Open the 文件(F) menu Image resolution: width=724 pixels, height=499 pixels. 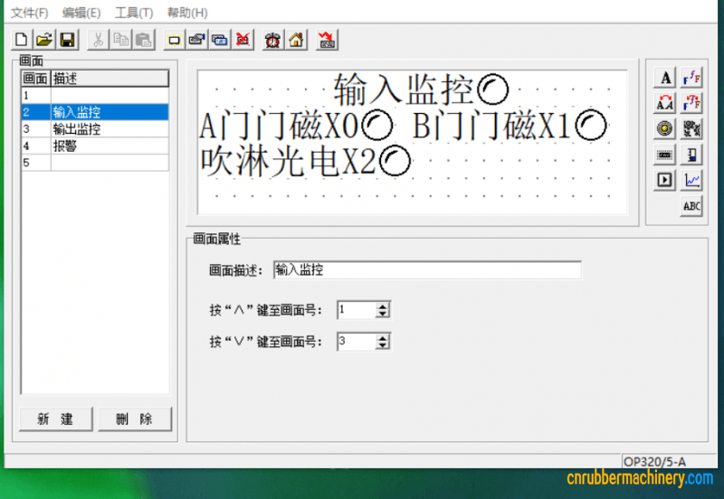click(29, 13)
